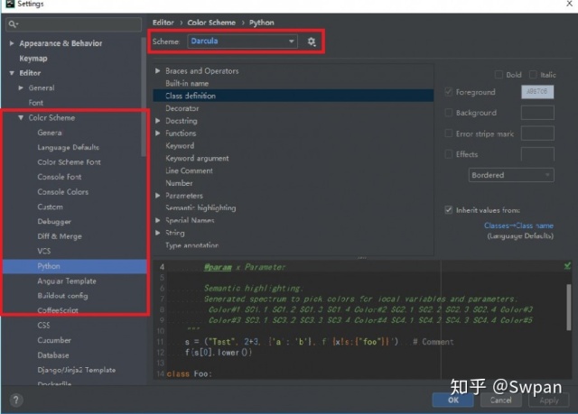Expand the Parameters group
Image resolution: width=578 pixels, height=414 pixels.
point(158,196)
